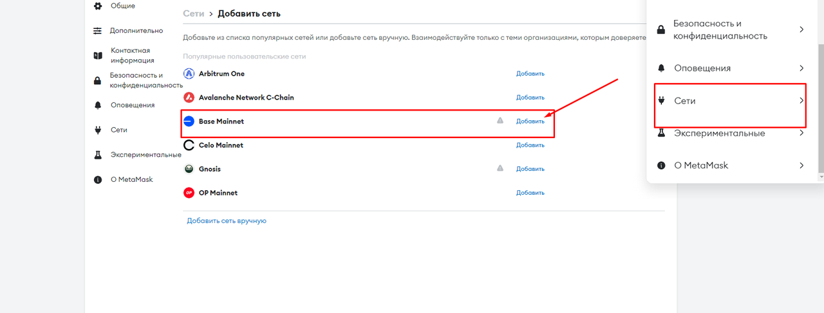Select Экспериментальные text in right panel

tap(720, 133)
